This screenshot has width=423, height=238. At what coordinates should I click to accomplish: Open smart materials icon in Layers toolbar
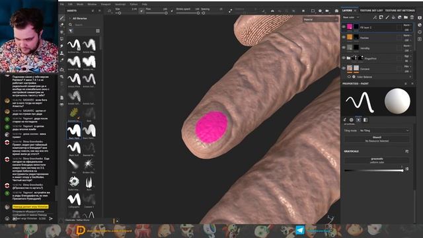pyautogui.click(x=399, y=17)
